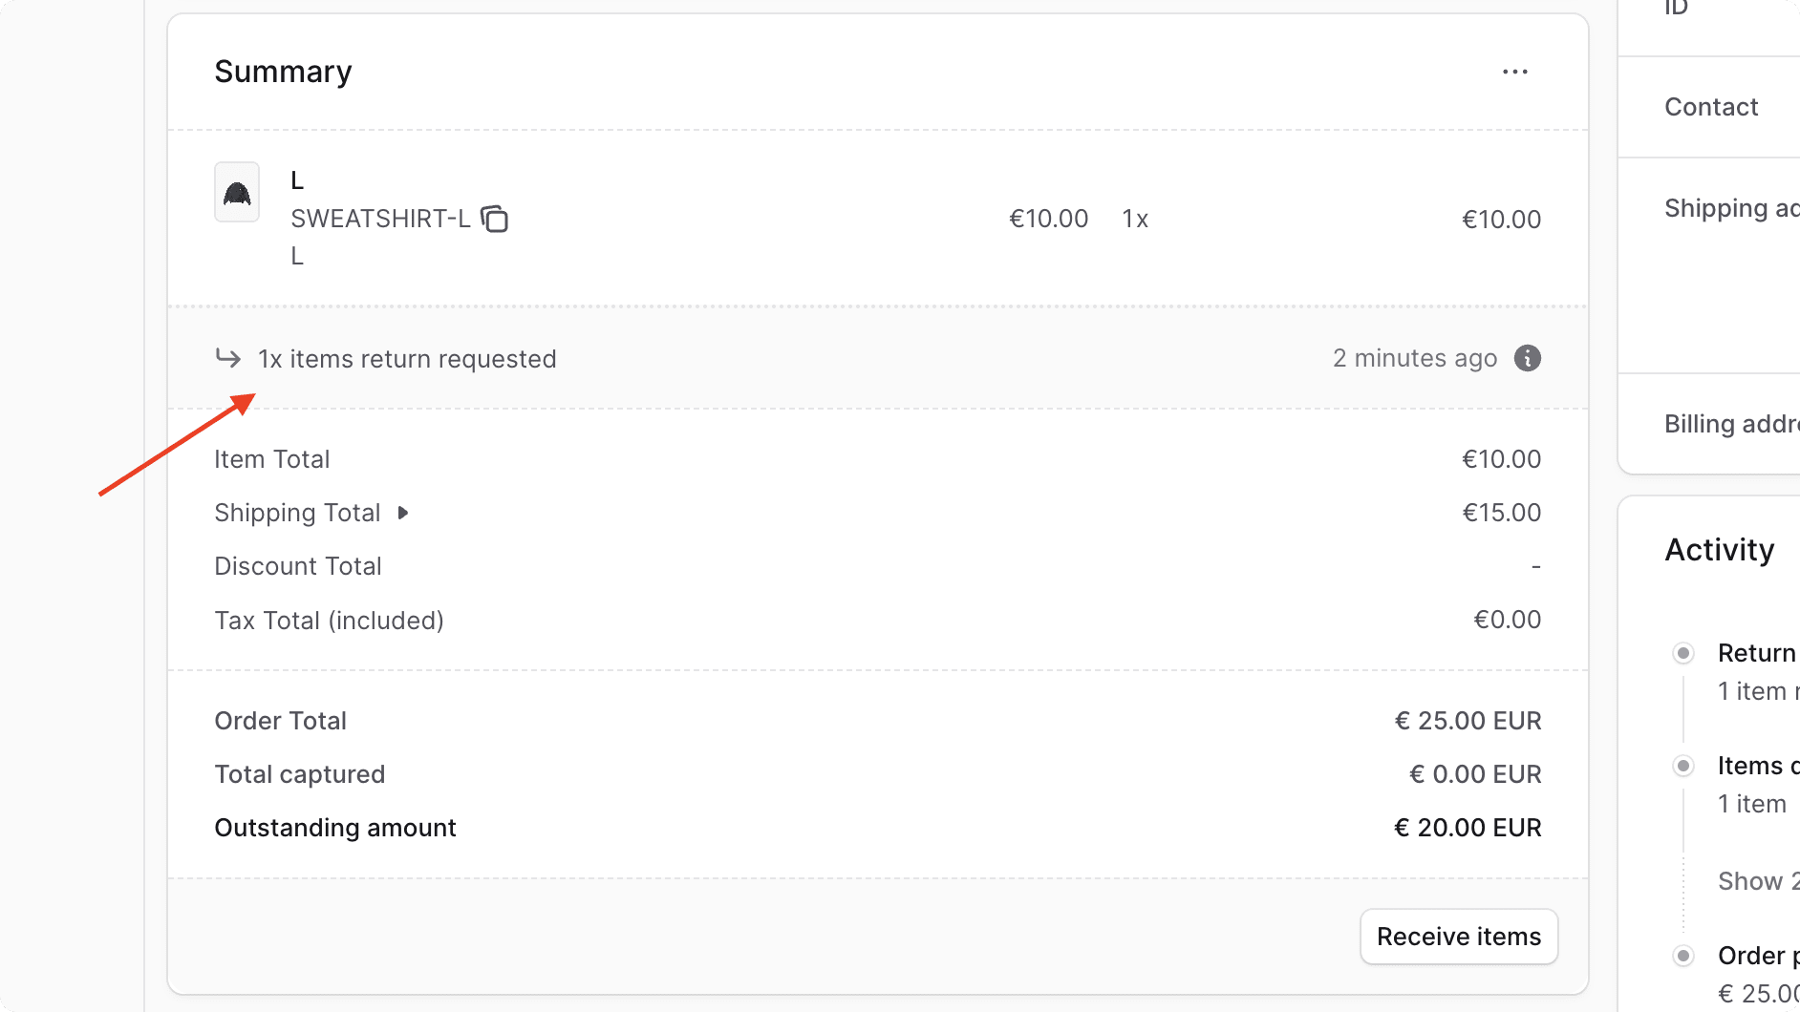The height and width of the screenshot is (1012, 1800).
Task: Click the Outstanding amount value
Action: pyautogui.click(x=1468, y=828)
